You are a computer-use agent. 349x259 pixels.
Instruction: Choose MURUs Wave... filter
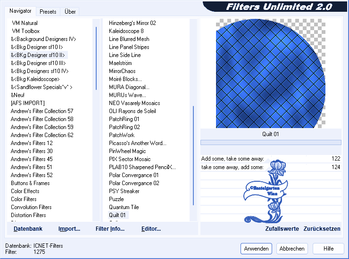[127, 95]
